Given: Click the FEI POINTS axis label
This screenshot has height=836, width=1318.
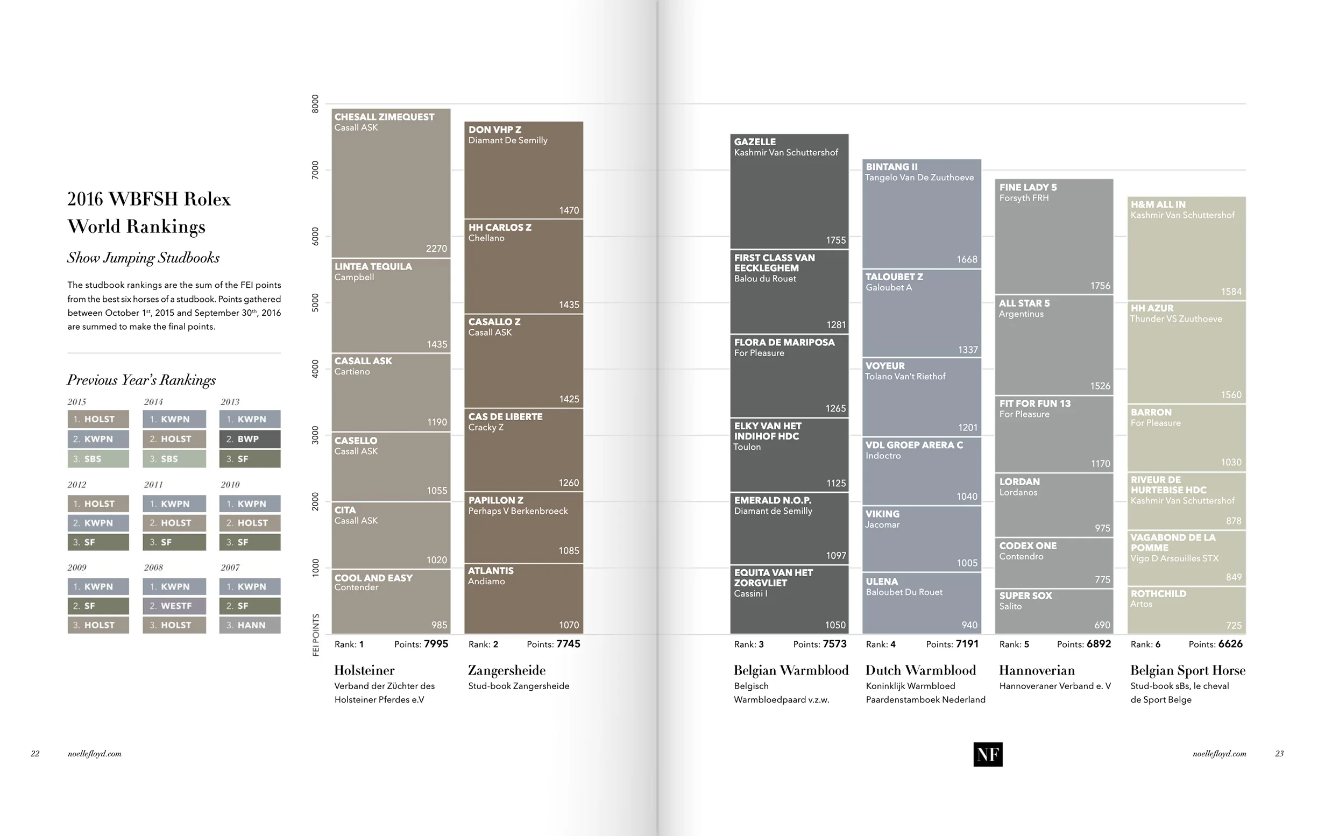Looking at the screenshot, I should click(x=315, y=634).
